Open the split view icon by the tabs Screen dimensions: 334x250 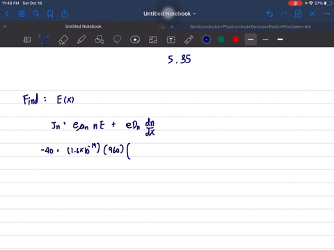[x=161, y=26]
